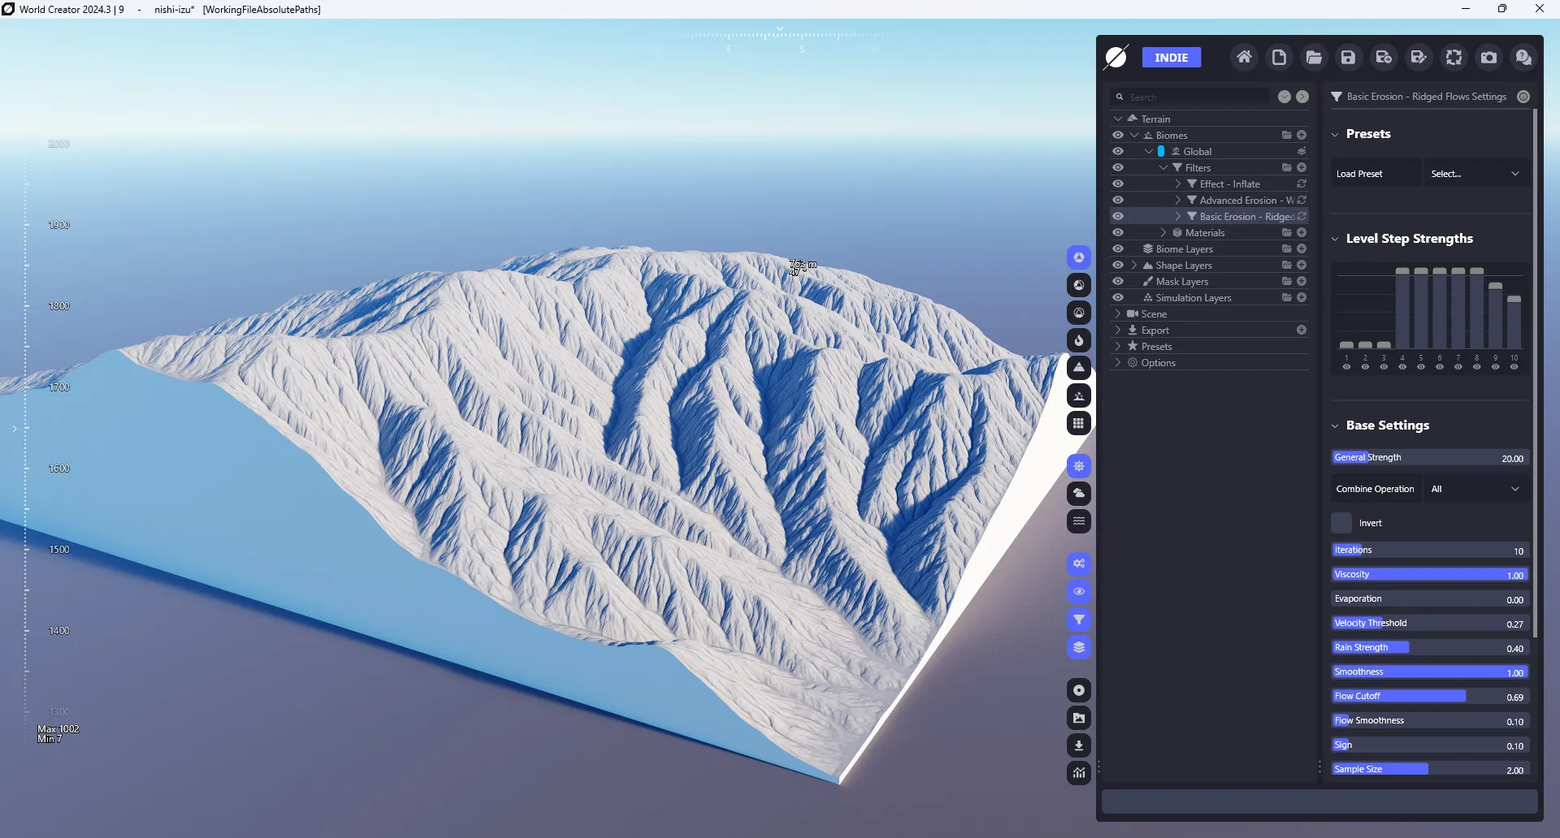Open project folder icon in toolbar

[x=1314, y=58]
